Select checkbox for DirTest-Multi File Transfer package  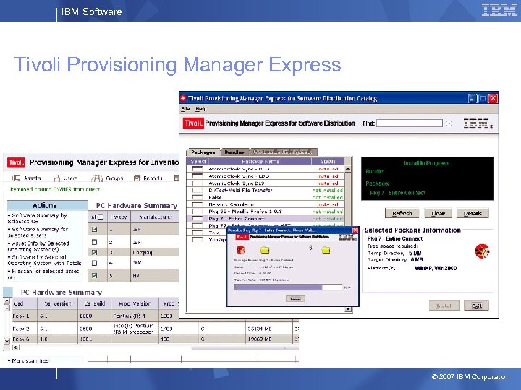pyautogui.click(x=197, y=191)
